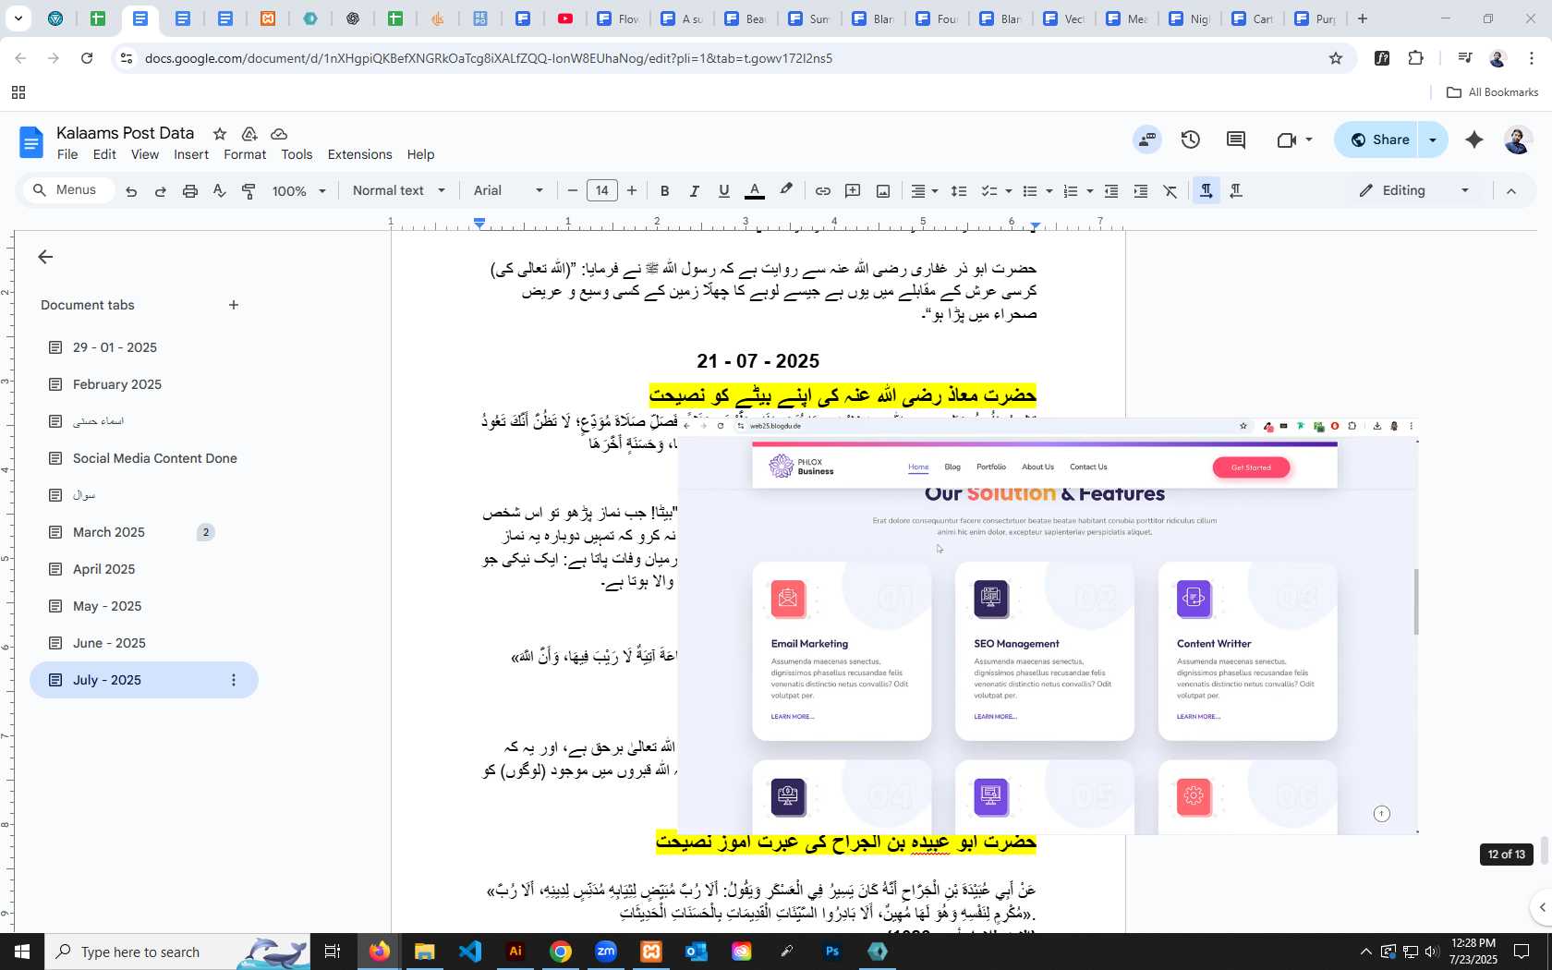
Task: Click the Menus search box
Action: pos(69,190)
